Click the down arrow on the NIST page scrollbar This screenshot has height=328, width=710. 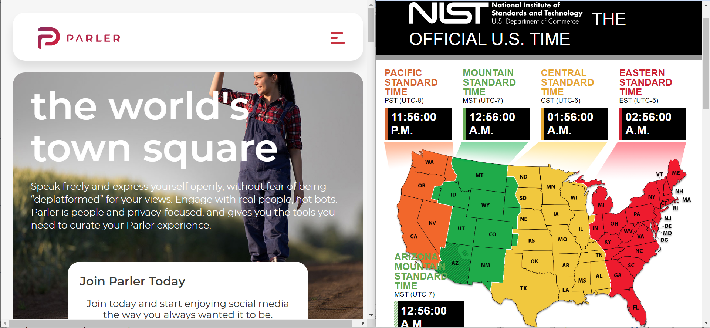(x=706, y=323)
